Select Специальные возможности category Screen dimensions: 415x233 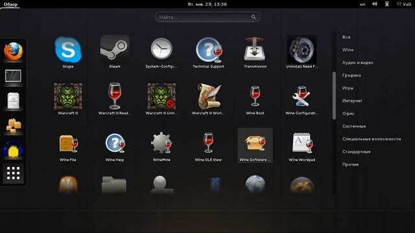point(372,139)
